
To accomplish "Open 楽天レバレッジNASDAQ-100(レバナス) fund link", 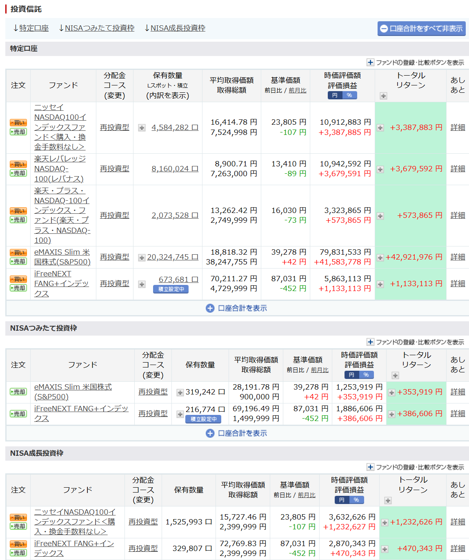I will pyautogui.click(x=60, y=169).
